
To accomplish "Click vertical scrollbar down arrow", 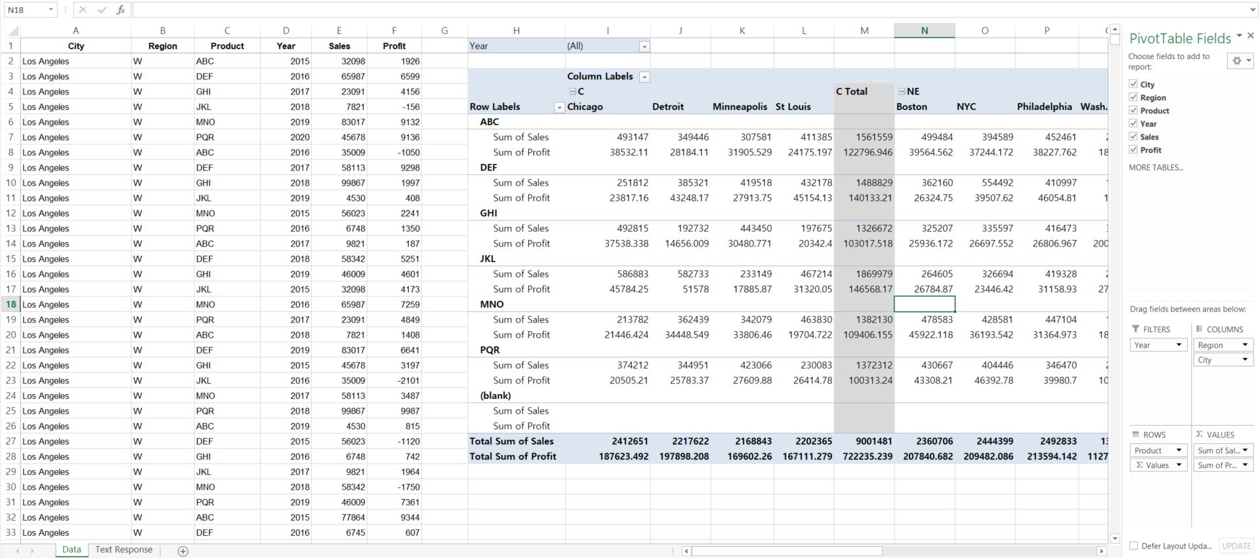I will pyautogui.click(x=1115, y=538).
